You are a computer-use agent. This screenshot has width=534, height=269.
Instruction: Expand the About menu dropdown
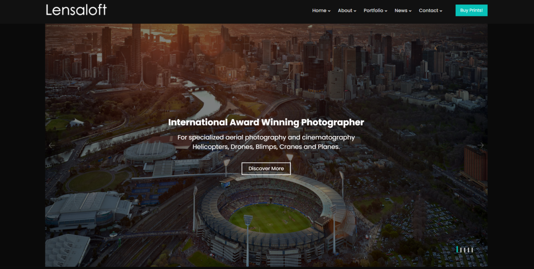pos(347,11)
